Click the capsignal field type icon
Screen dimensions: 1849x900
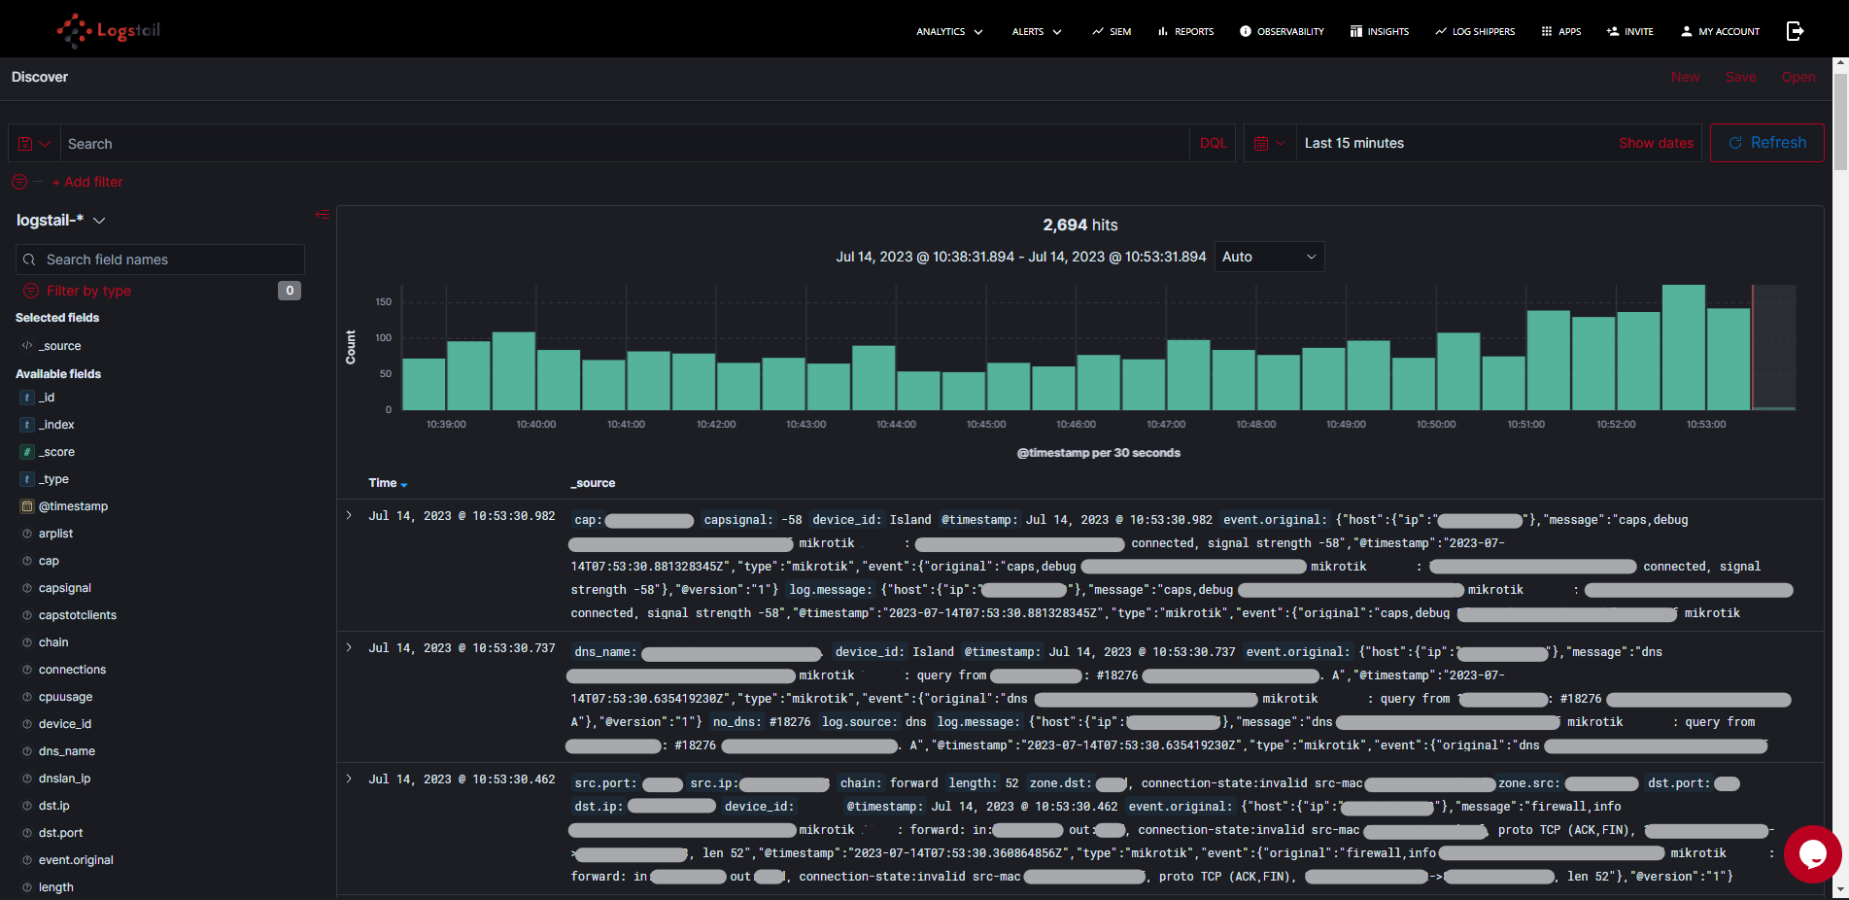(x=27, y=588)
